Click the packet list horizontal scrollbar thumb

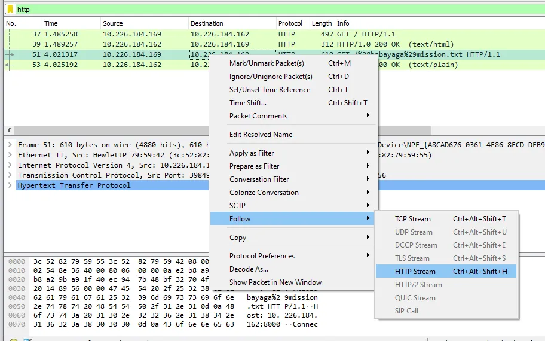222,130
